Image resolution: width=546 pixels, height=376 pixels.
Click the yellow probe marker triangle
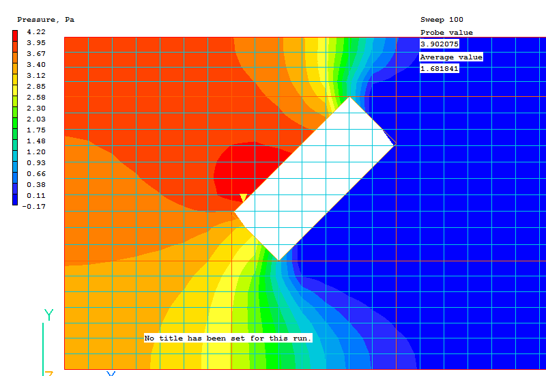(x=243, y=198)
